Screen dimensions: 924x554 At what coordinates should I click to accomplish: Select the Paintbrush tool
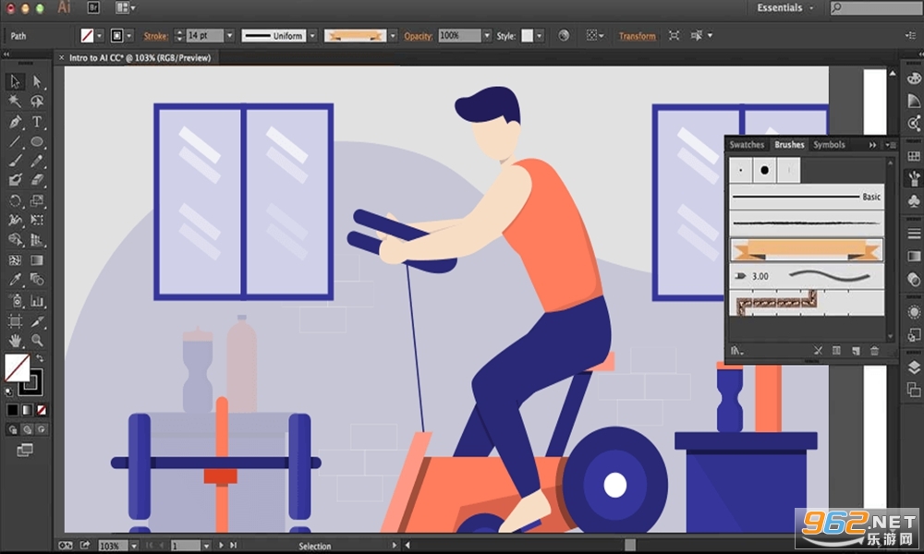click(15, 161)
